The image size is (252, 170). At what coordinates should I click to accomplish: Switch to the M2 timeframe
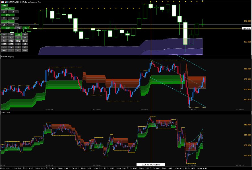(11, 37)
